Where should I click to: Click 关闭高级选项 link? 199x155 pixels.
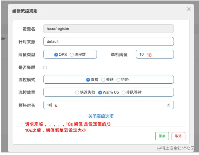pos(101,116)
